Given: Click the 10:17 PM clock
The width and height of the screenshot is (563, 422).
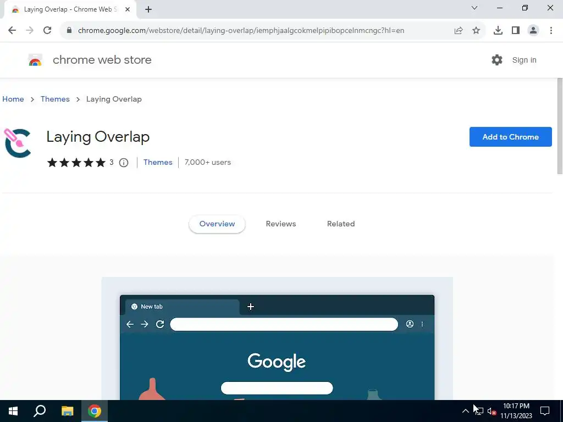Looking at the screenshot, I should (x=516, y=406).
